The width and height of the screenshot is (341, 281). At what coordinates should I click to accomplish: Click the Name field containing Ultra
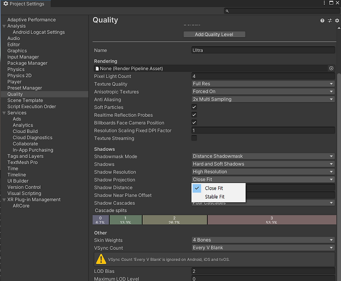click(x=263, y=50)
